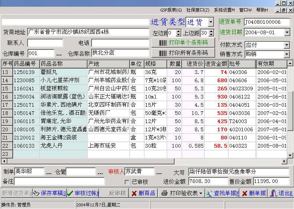294x209 pixels.
Task: Open the 帮助H menu
Action: coord(262,10)
